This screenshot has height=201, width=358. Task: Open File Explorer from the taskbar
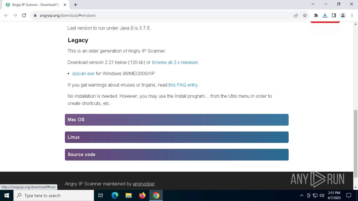129,195
